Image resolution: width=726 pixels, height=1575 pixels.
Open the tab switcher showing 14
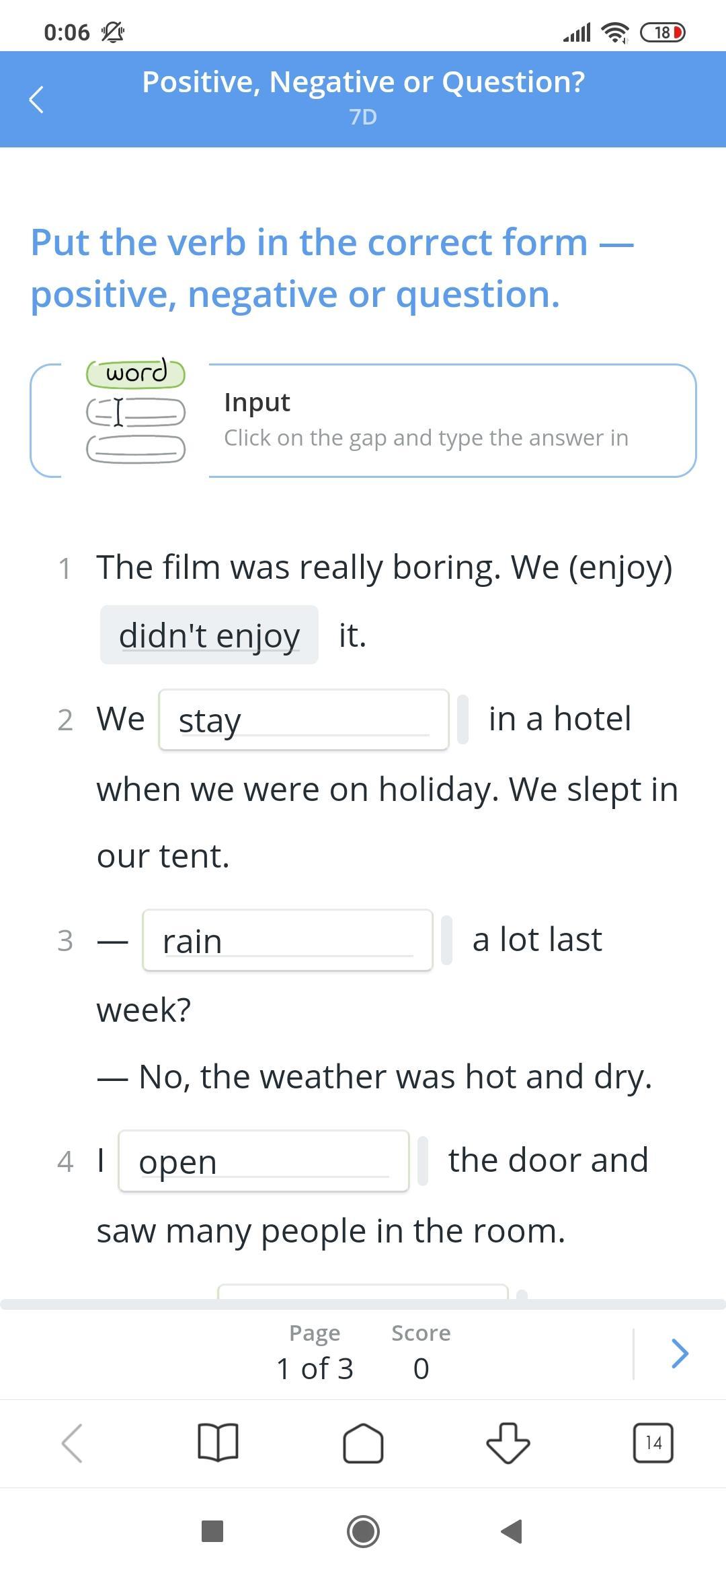pos(653,1443)
